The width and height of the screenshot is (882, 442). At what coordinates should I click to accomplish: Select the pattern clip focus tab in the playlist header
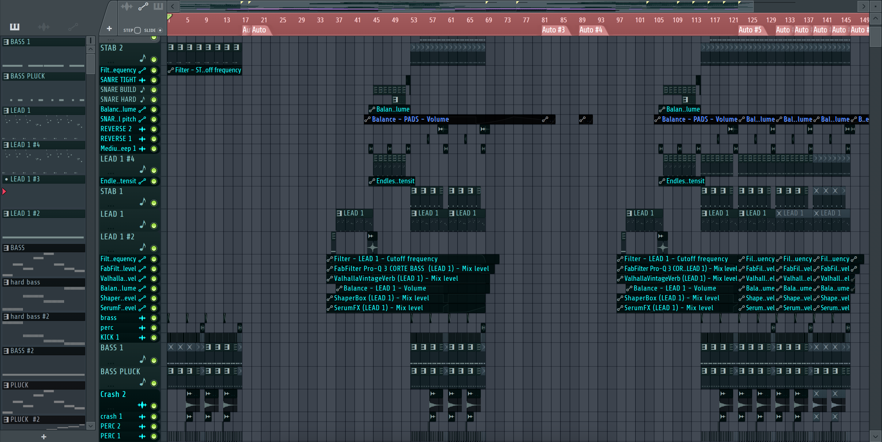(158, 6)
